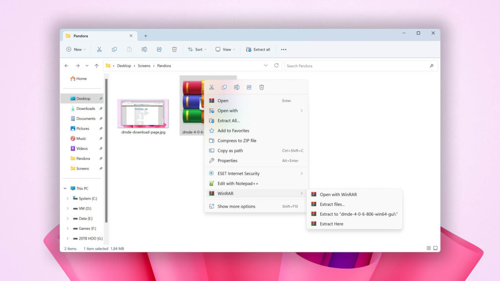Select Compress to ZIP file

click(x=236, y=140)
